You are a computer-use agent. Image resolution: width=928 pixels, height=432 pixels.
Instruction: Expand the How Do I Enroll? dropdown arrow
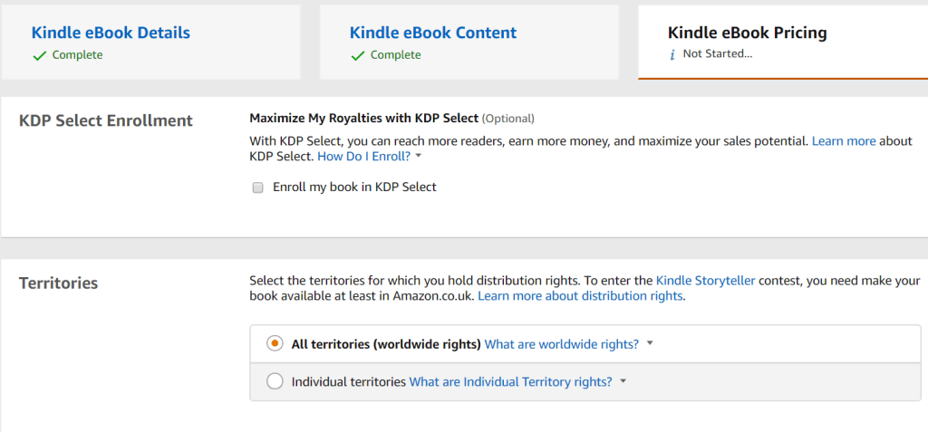coord(418,157)
